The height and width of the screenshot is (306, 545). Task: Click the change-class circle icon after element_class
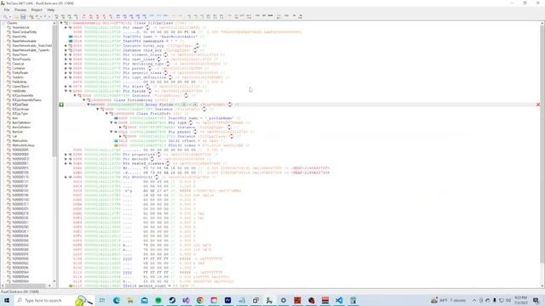[x=166, y=54]
